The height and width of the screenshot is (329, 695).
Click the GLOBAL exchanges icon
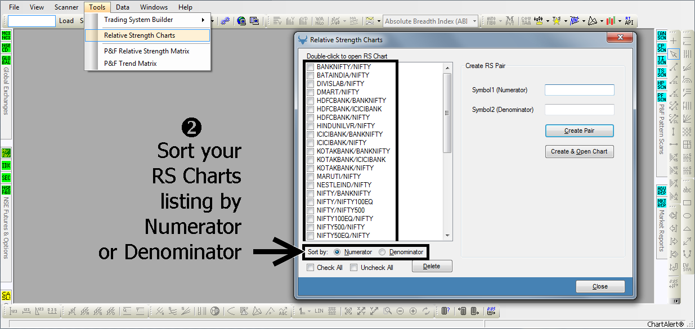[6, 60]
